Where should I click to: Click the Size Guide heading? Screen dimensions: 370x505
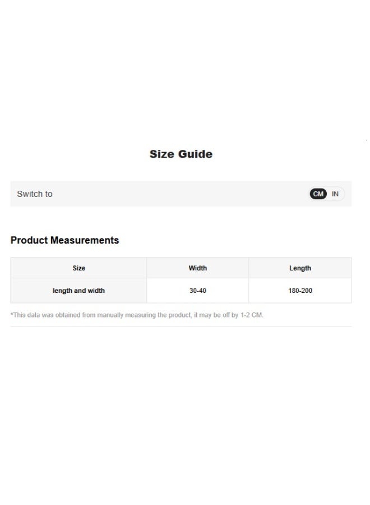point(181,154)
